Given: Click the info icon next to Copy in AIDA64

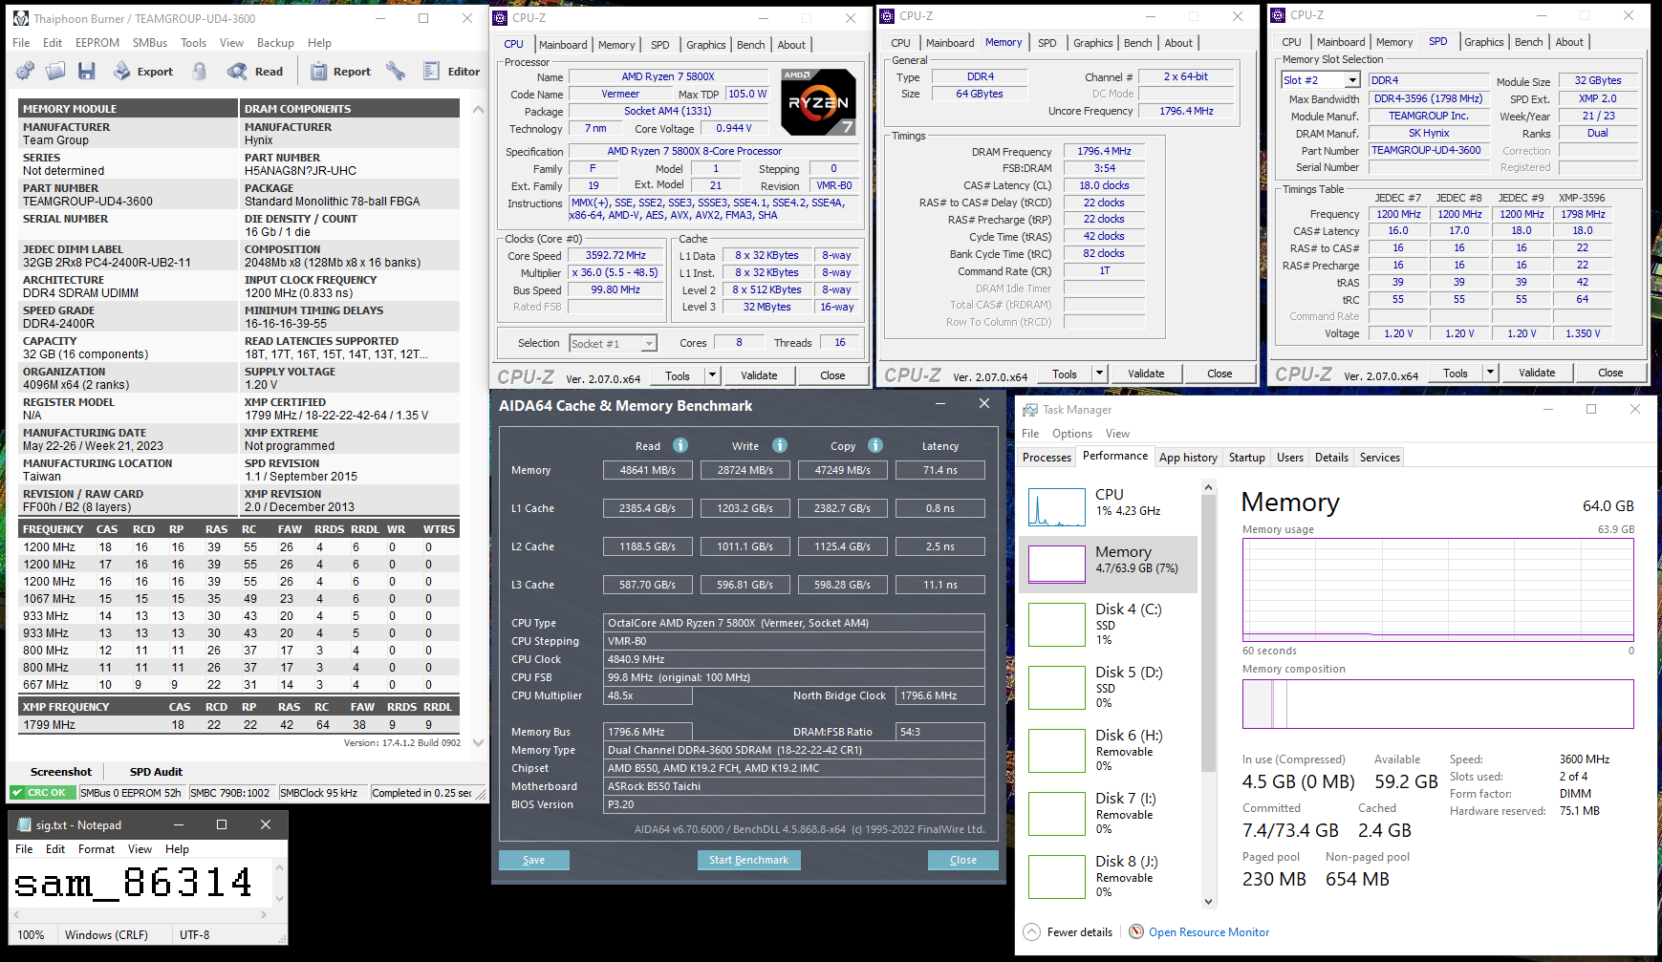Looking at the screenshot, I should [875, 445].
